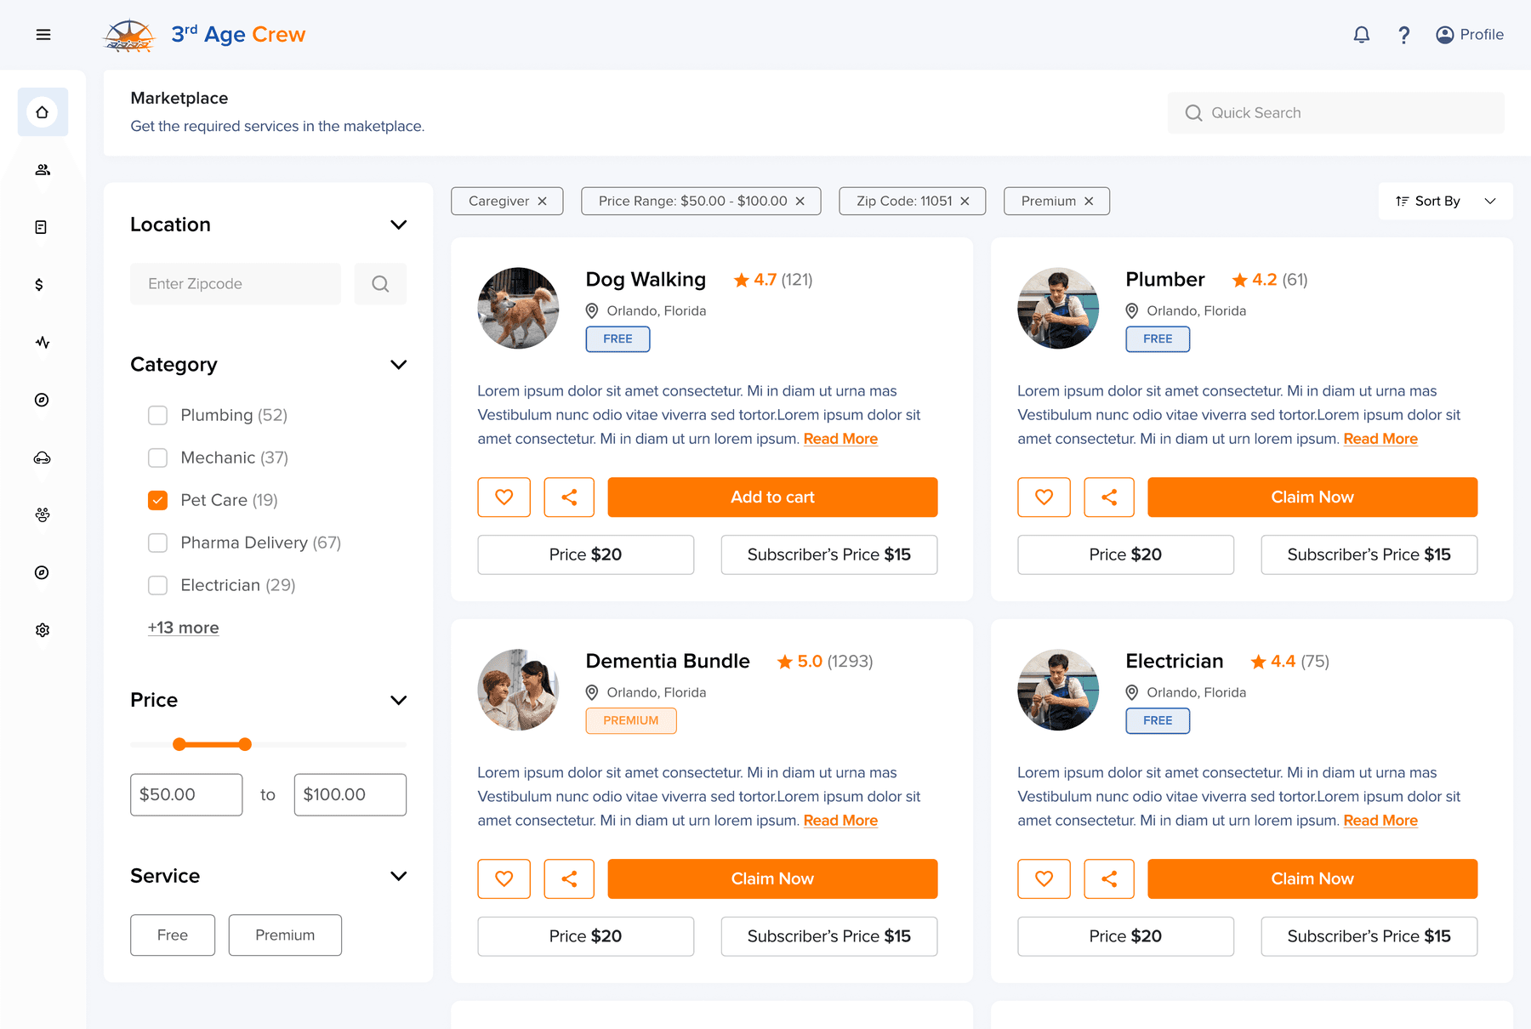Open the users sidebar icon
The height and width of the screenshot is (1029, 1531).
[x=43, y=170]
